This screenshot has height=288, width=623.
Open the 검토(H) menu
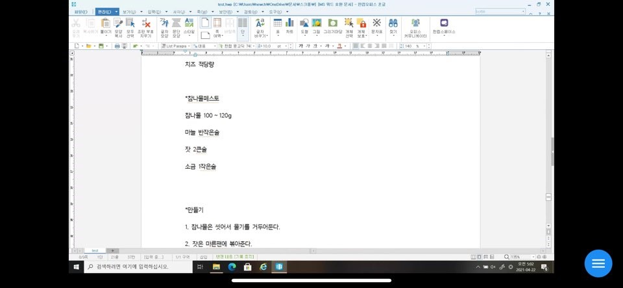pos(250,12)
